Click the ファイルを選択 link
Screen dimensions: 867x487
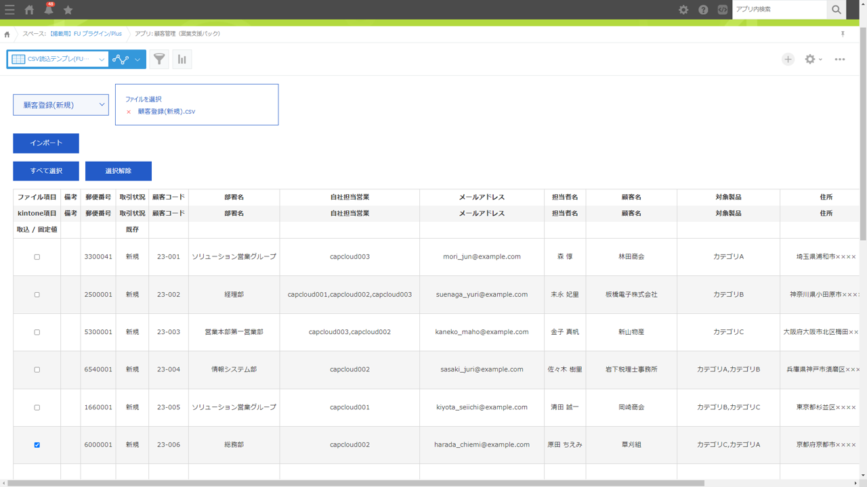pyautogui.click(x=143, y=99)
